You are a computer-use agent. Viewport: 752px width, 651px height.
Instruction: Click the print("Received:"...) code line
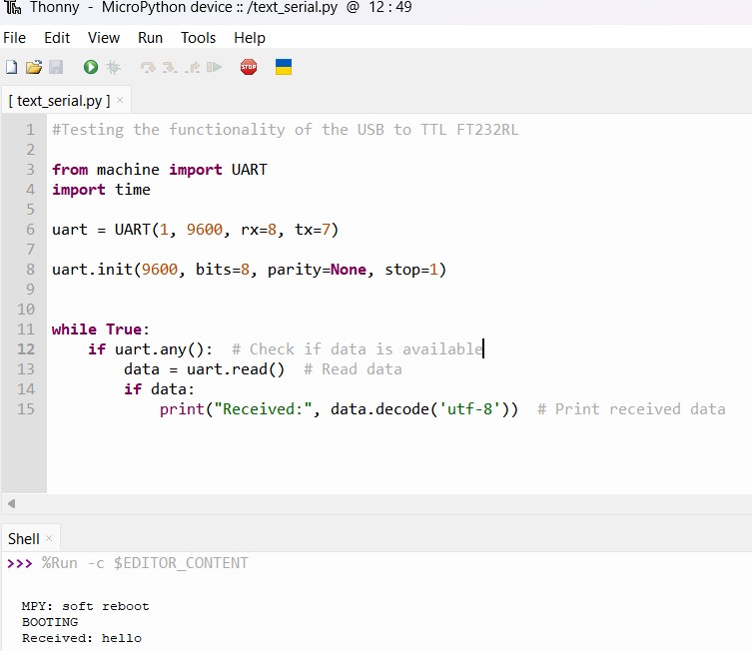click(x=340, y=409)
